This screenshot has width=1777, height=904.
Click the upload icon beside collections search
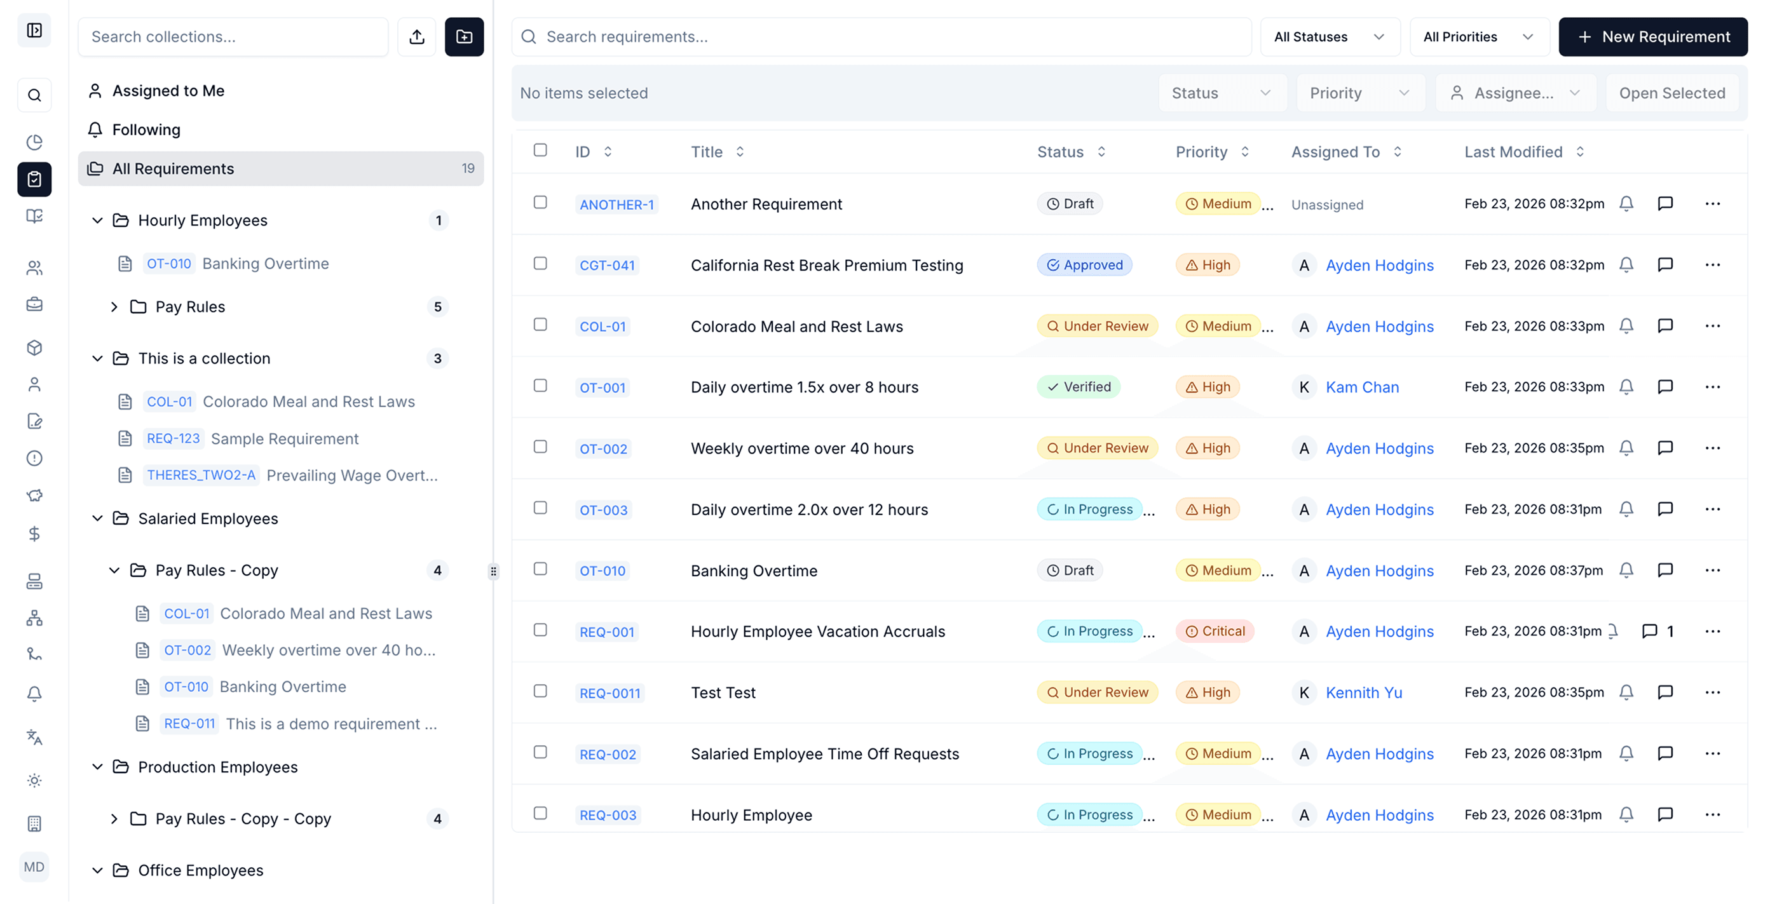click(417, 37)
